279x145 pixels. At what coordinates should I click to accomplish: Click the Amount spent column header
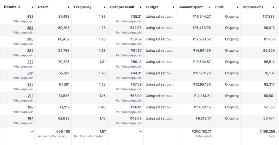[x=191, y=7]
